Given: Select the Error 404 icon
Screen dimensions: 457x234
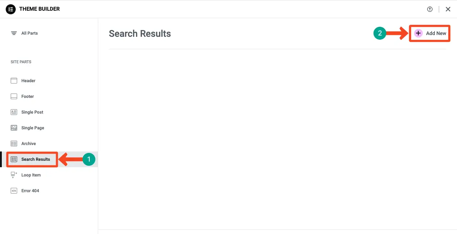Looking at the screenshot, I should [14, 191].
